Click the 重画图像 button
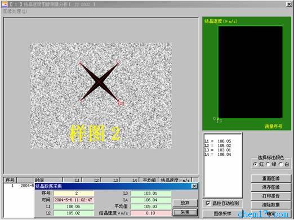Viewport: 294px width, 220px height. (x=271, y=178)
